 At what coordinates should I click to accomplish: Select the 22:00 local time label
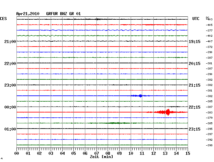pos(10,64)
